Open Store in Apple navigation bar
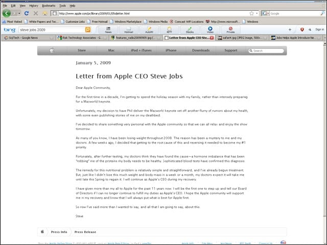This screenshot has width=327, height=245. 82,51
